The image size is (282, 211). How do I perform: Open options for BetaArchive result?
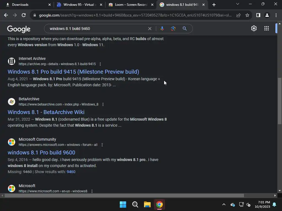point(103,104)
